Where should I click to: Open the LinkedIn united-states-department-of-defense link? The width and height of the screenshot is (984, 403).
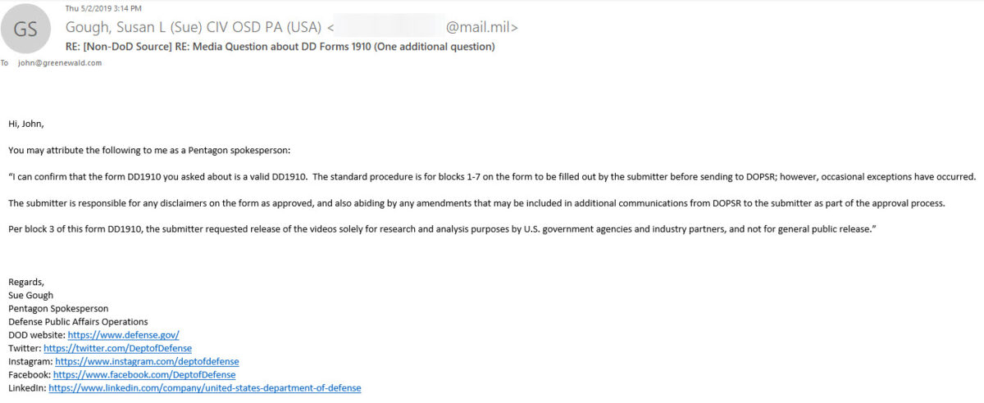coord(205,387)
